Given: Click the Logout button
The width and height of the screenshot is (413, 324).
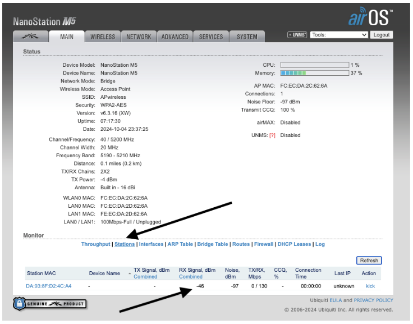Looking at the screenshot, I should [x=382, y=35].
